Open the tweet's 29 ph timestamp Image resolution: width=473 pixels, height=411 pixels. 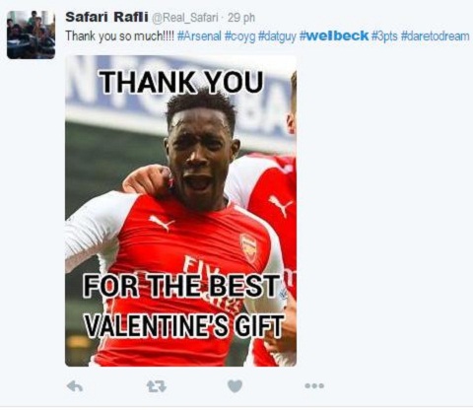click(241, 18)
